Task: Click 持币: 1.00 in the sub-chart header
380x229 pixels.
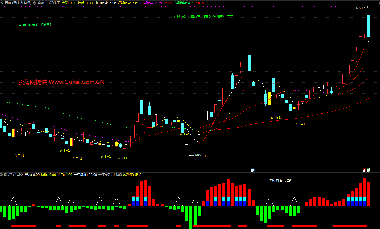Action: [65, 175]
